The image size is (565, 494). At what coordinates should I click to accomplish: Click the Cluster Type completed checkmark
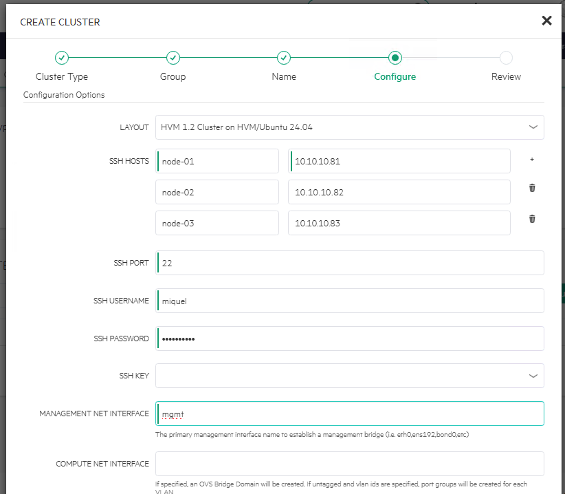point(62,58)
